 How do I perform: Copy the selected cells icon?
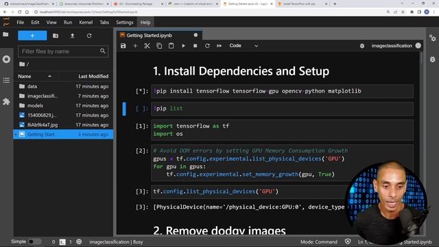[x=159, y=46]
